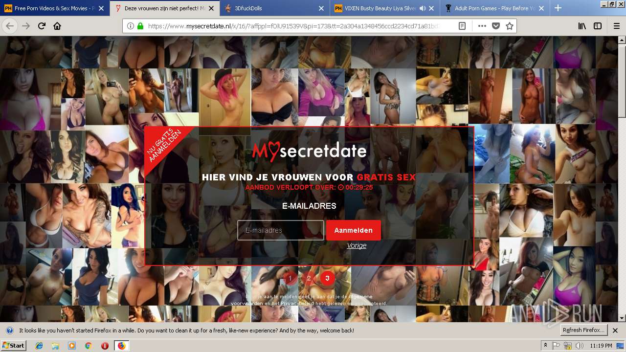Viewport: 626px width, 352px height.
Task: Go back to the previous page
Action: coord(10,26)
